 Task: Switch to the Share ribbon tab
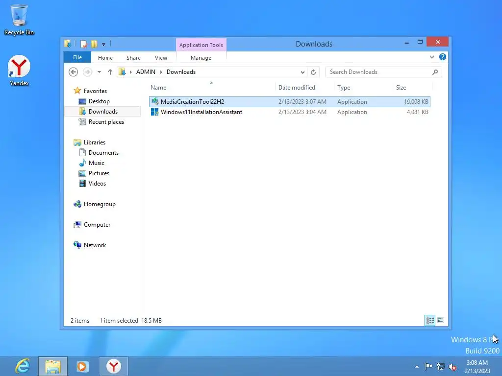coord(133,58)
